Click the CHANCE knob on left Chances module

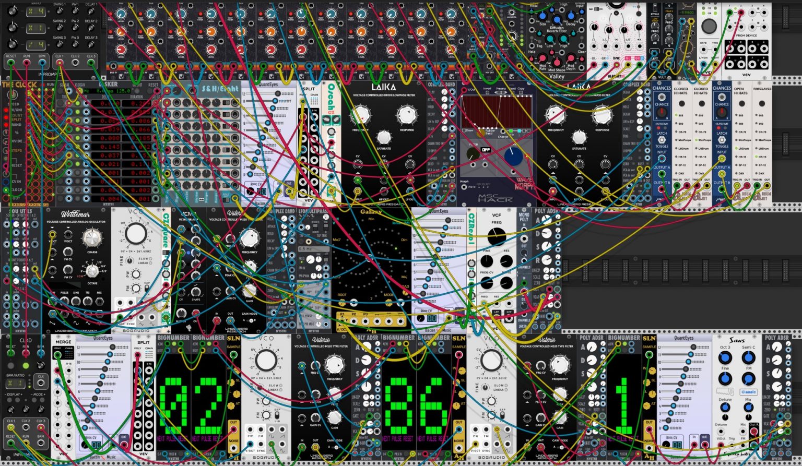click(662, 113)
